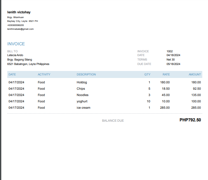
Task: Select due date 05/18/2024
Action: 173,64
